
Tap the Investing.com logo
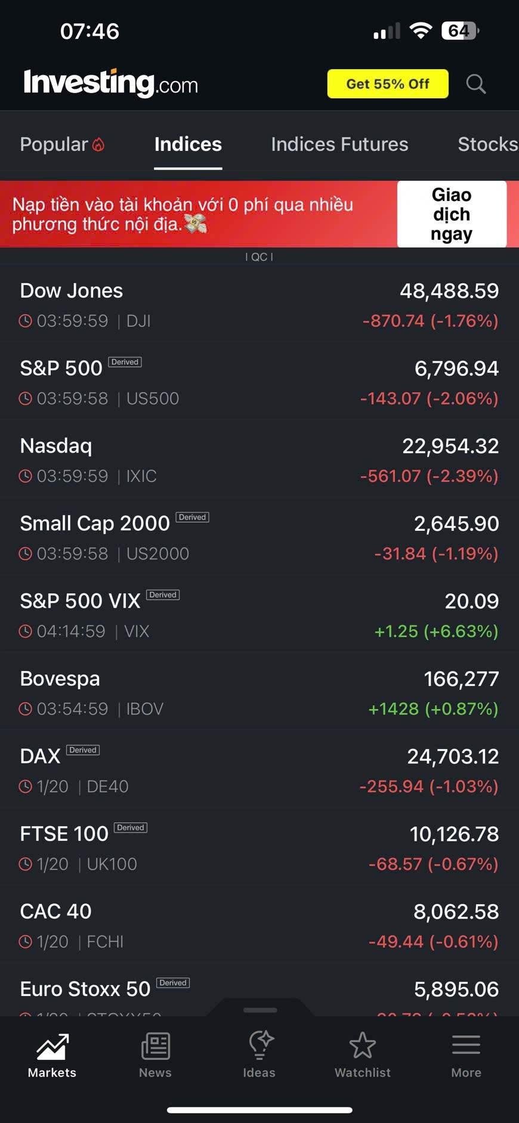[111, 83]
